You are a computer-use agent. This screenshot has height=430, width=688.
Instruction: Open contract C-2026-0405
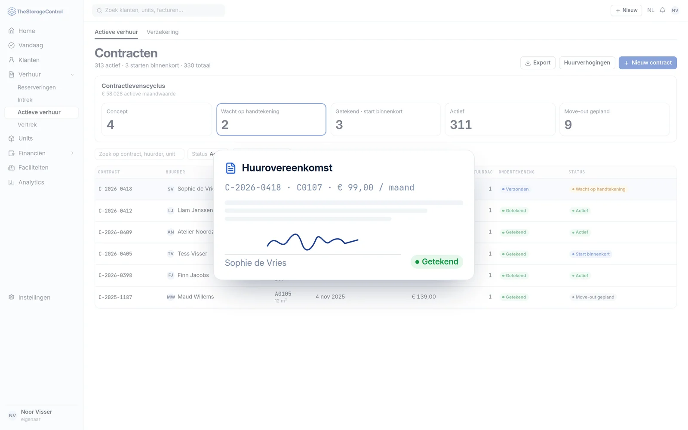coord(115,254)
